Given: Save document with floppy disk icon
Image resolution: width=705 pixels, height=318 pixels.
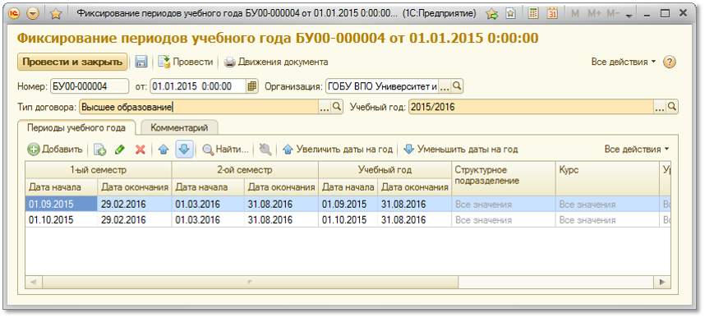Looking at the screenshot, I should pyautogui.click(x=141, y=62).
